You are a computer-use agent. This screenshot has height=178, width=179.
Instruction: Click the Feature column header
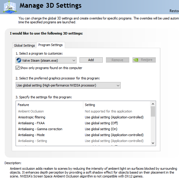(x=49, y=105)
